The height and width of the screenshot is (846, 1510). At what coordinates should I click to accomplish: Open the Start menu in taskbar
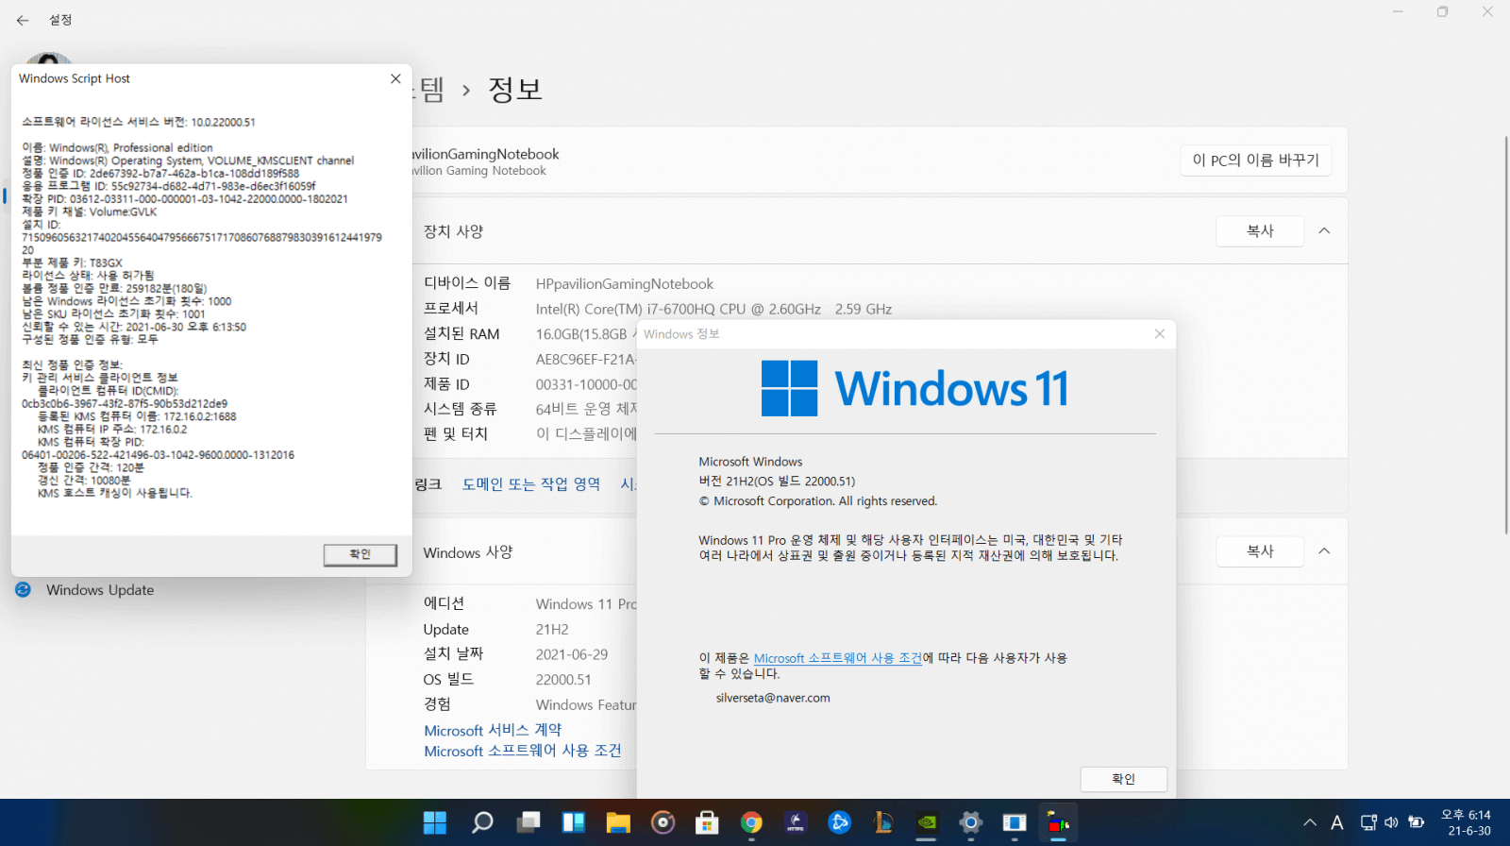click(435, 822)
